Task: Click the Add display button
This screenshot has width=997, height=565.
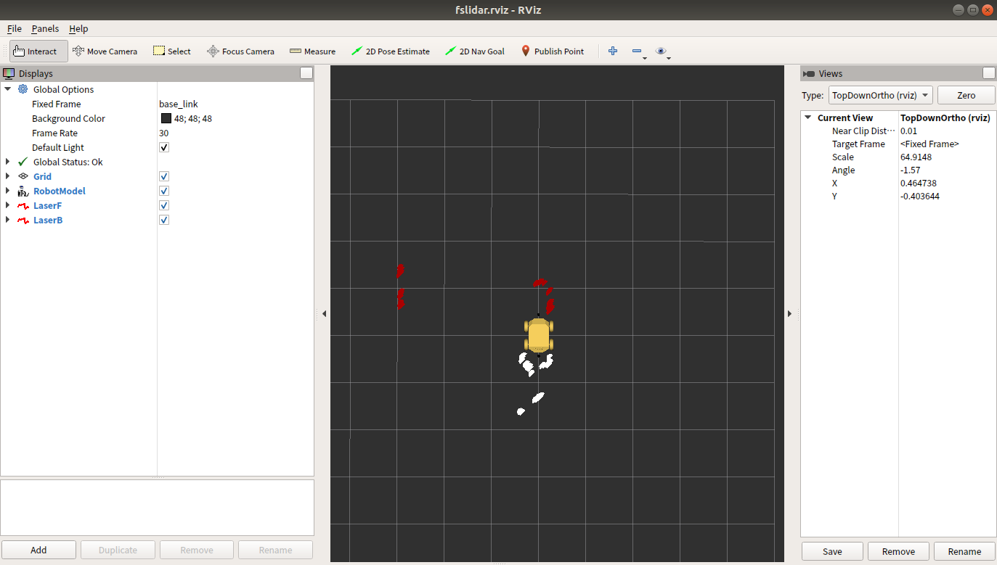Action: point(38,550)
